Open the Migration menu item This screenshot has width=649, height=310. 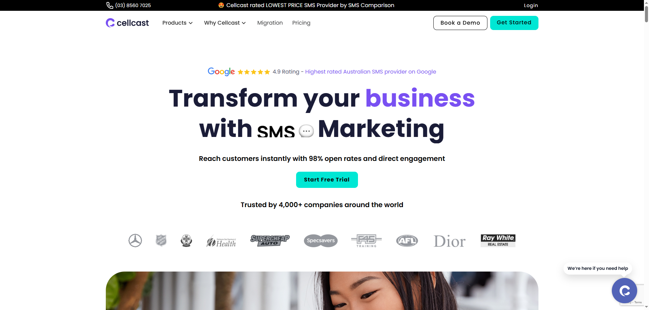click(270, 23)
